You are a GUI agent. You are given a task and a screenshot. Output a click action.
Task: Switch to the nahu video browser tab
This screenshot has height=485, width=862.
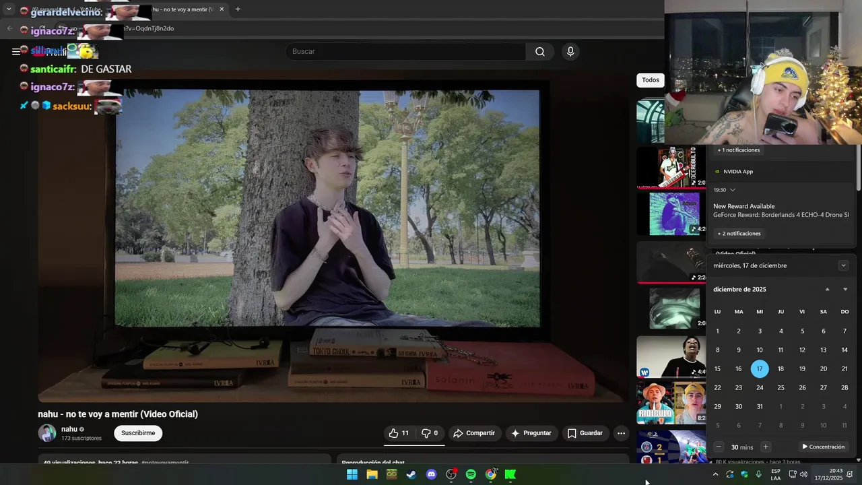click(182, 9)
